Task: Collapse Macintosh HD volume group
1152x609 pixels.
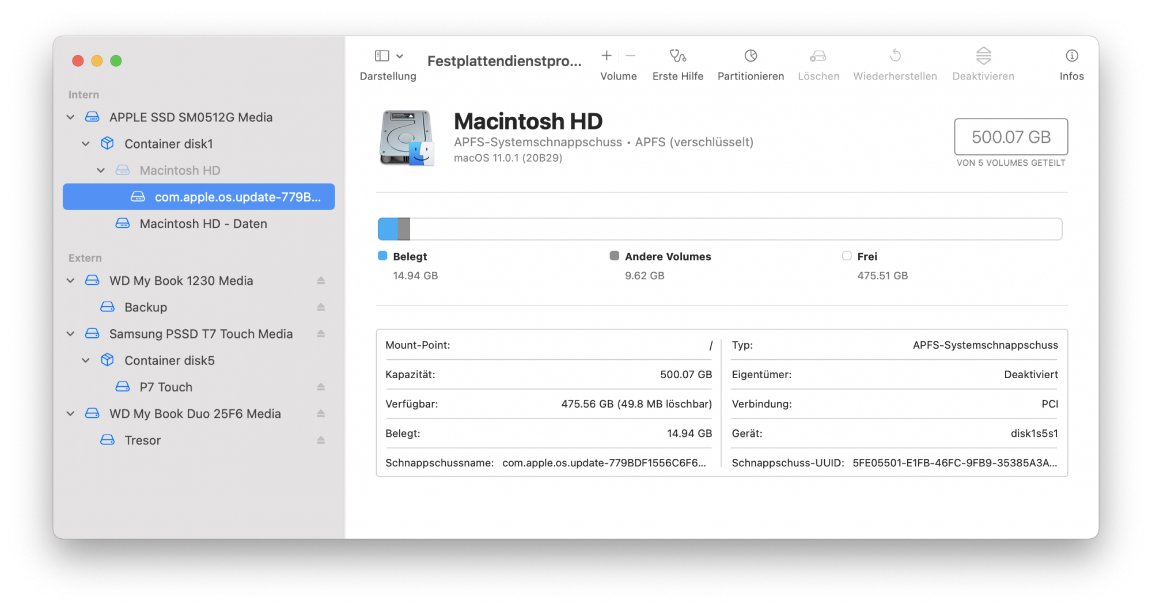Action: (x=101, y=170)
